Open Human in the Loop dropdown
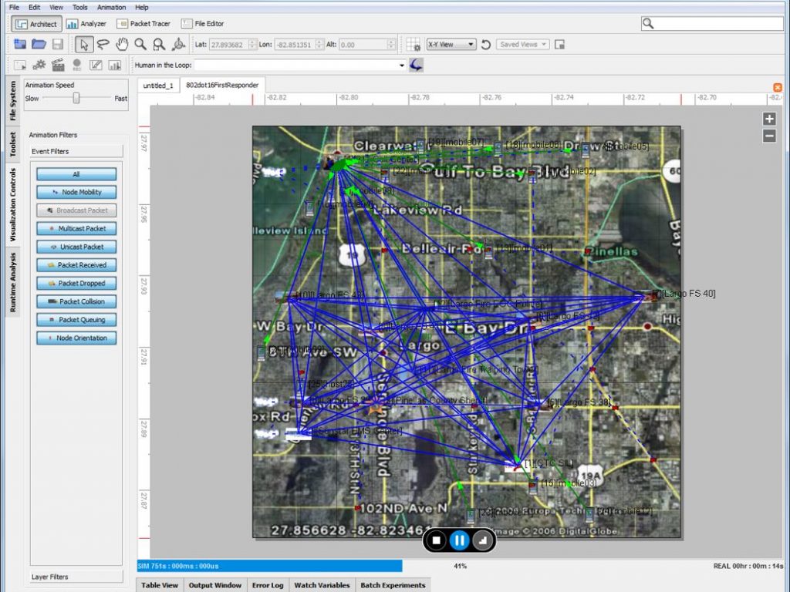 pos(401,66)
